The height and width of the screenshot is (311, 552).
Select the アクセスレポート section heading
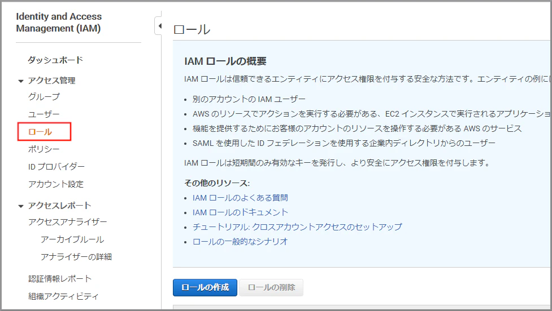click(x=59, y=205)
